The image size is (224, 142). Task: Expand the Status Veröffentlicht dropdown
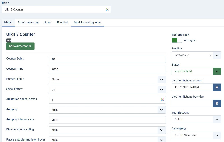coord(217,71)
